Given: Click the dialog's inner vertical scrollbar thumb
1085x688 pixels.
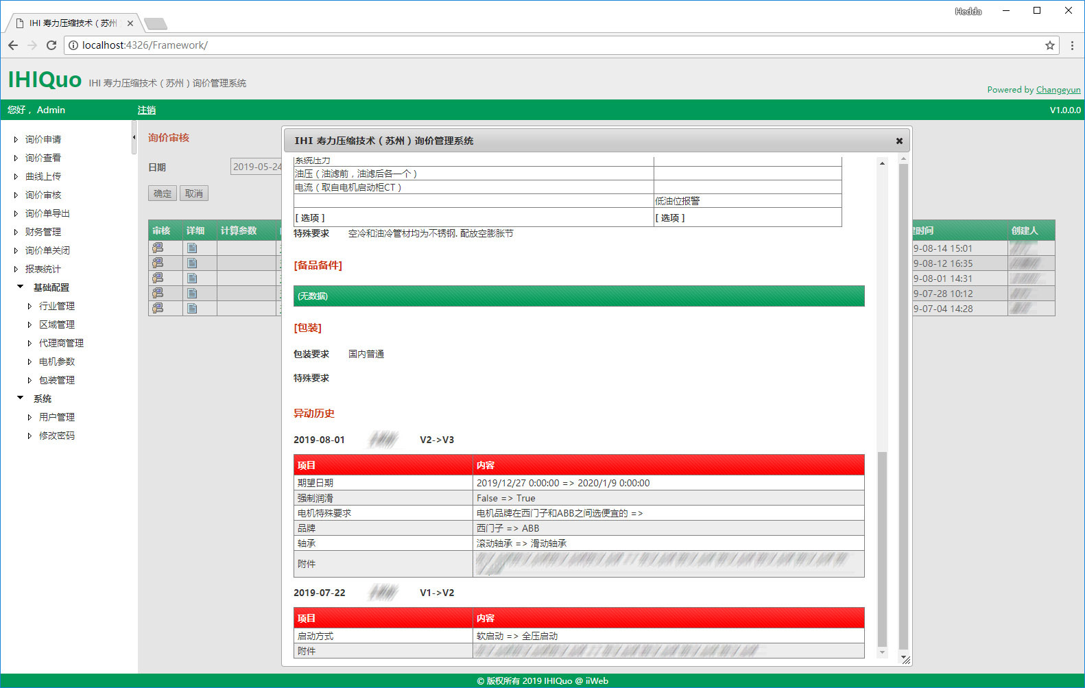Looking at the screenshot, I should coord(882,549).
